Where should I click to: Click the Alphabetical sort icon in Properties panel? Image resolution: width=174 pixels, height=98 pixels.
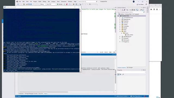(120, 74)
